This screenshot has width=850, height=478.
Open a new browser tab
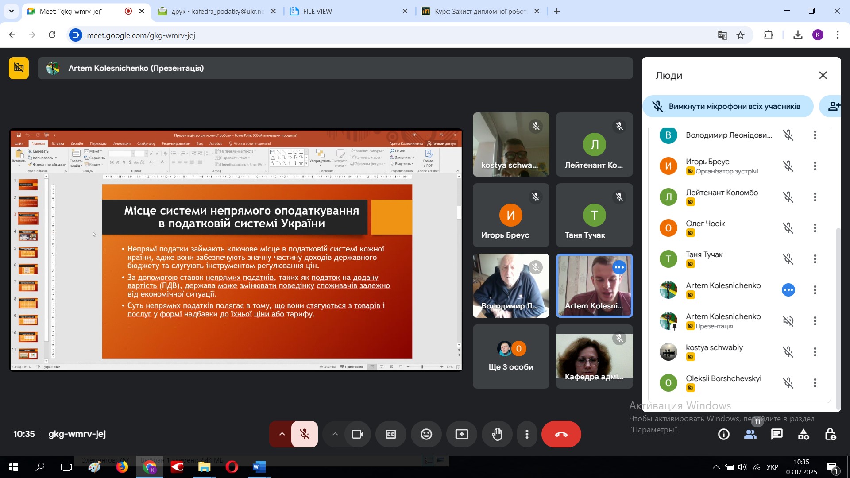tap(557, 11)
